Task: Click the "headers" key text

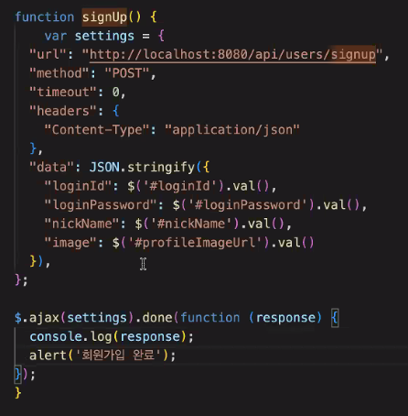Action: click(62, 111)
